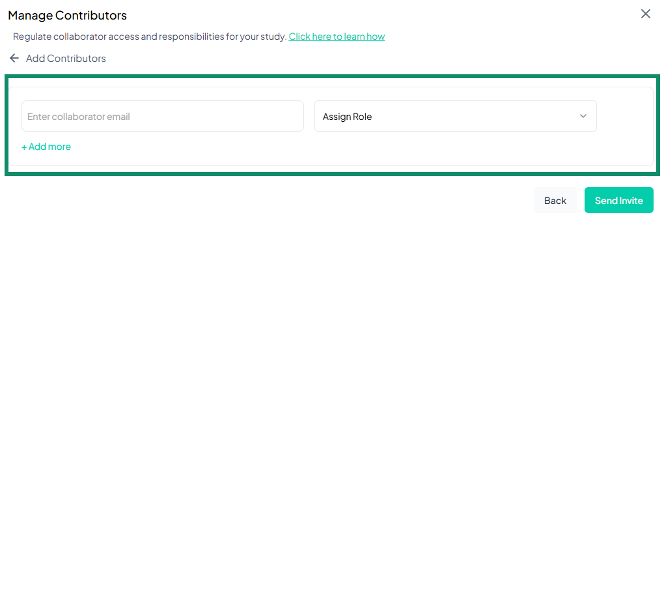Click the Manage Contributors title
664x591 pixels.
coord(67,14)
